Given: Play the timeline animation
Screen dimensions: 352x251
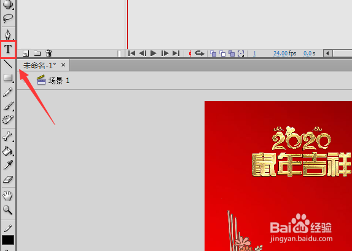Looking at the screenshot, I should 154,54.
